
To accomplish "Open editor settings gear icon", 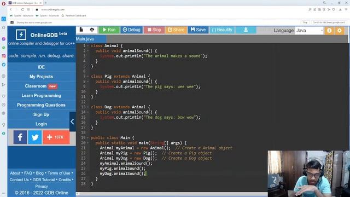I will click(339, 31).
